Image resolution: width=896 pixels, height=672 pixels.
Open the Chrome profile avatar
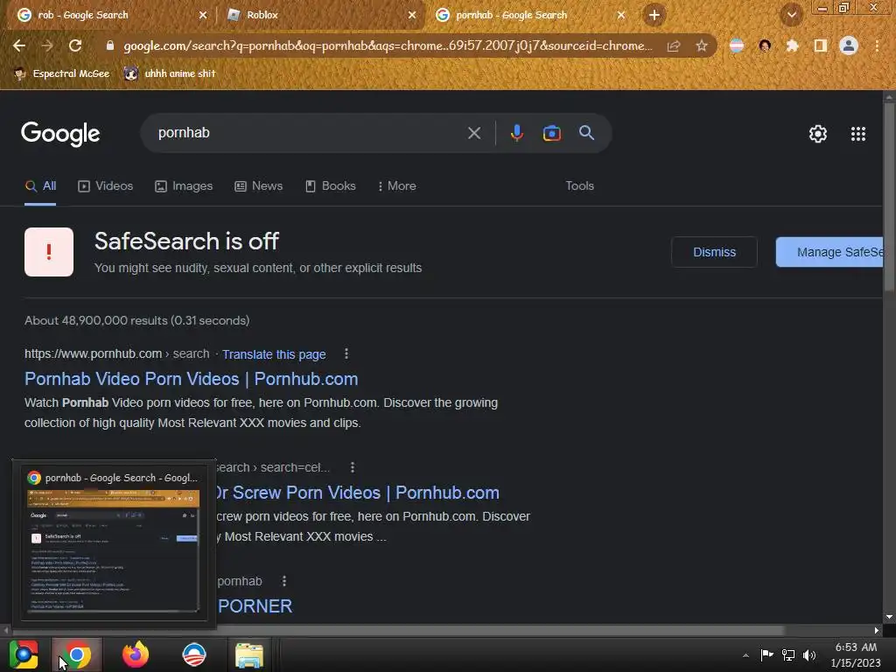849,45
